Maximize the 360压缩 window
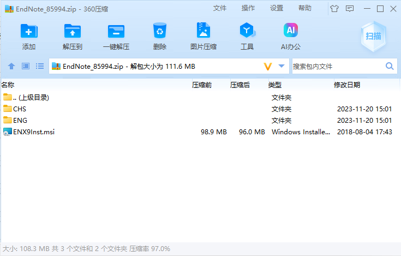 click(x=380, y=9)
